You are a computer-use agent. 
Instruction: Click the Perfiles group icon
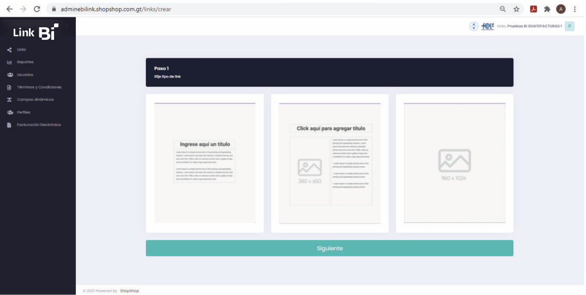10,112
